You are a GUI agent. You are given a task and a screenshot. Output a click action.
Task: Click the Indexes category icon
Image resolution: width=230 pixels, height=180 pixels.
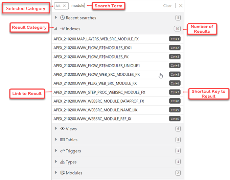coord(62,29)
